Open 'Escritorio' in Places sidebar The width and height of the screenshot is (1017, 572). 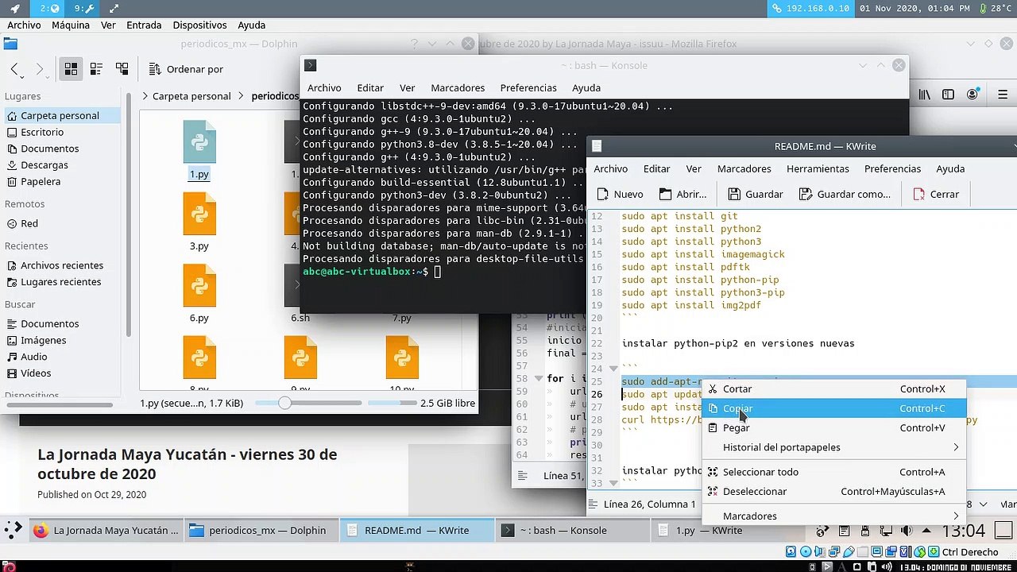pos(42,132)
